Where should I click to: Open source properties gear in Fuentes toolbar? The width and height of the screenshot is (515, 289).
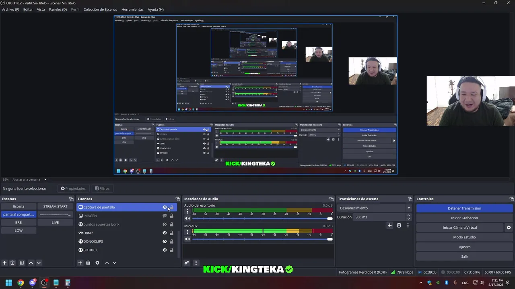coord(97,263)
